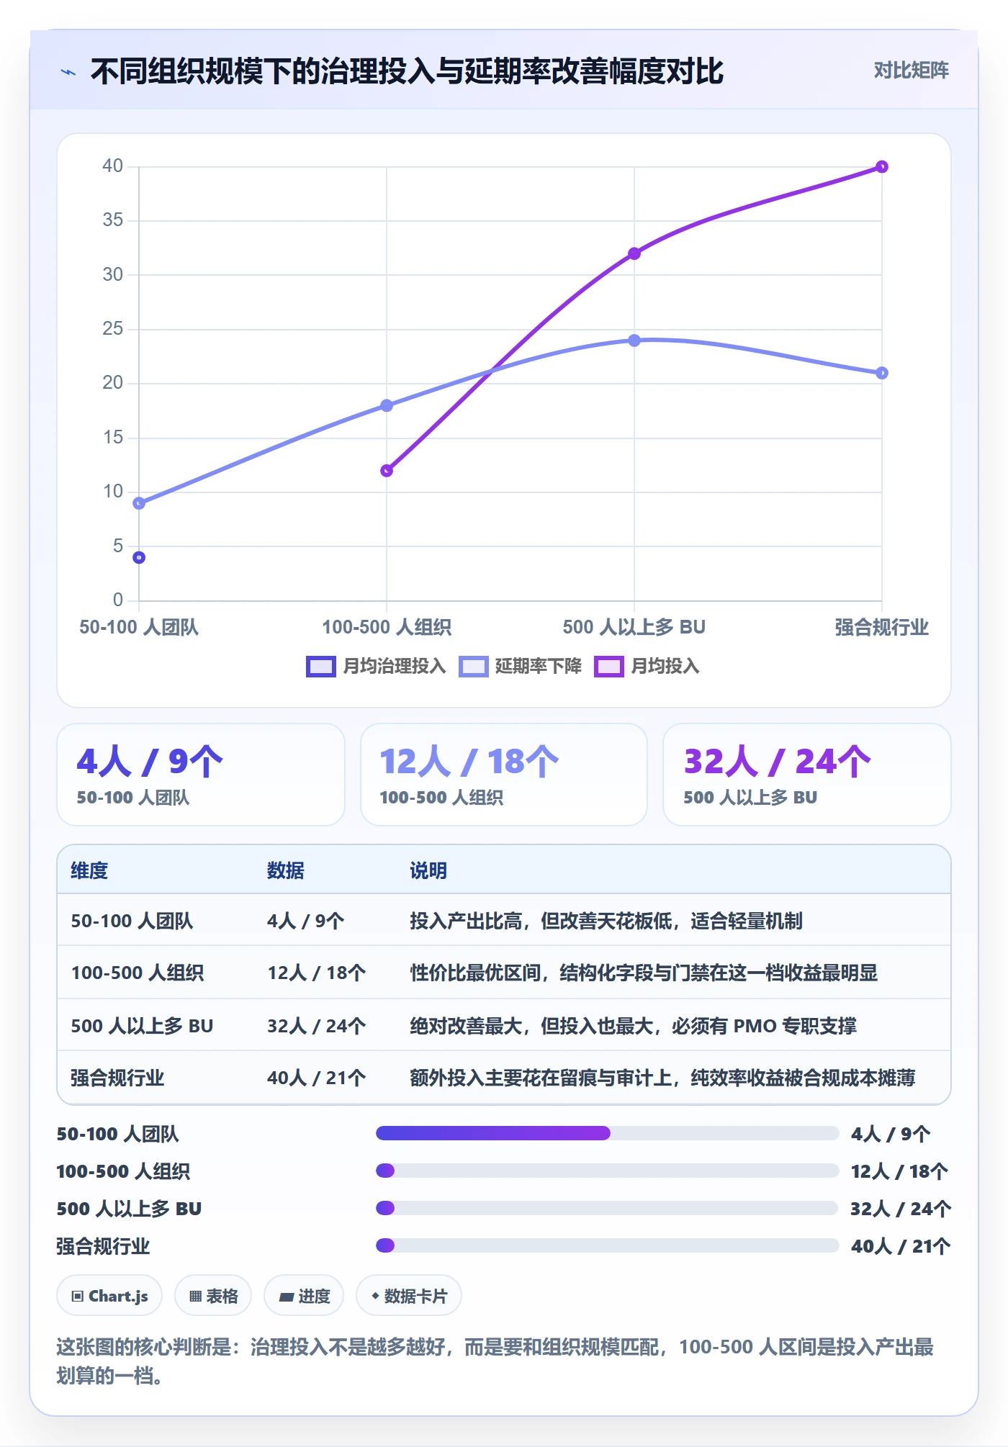Toggle the 延期率下降 legend swatch
This screenshot has width=1008, height=1447.
pos(473,667)
